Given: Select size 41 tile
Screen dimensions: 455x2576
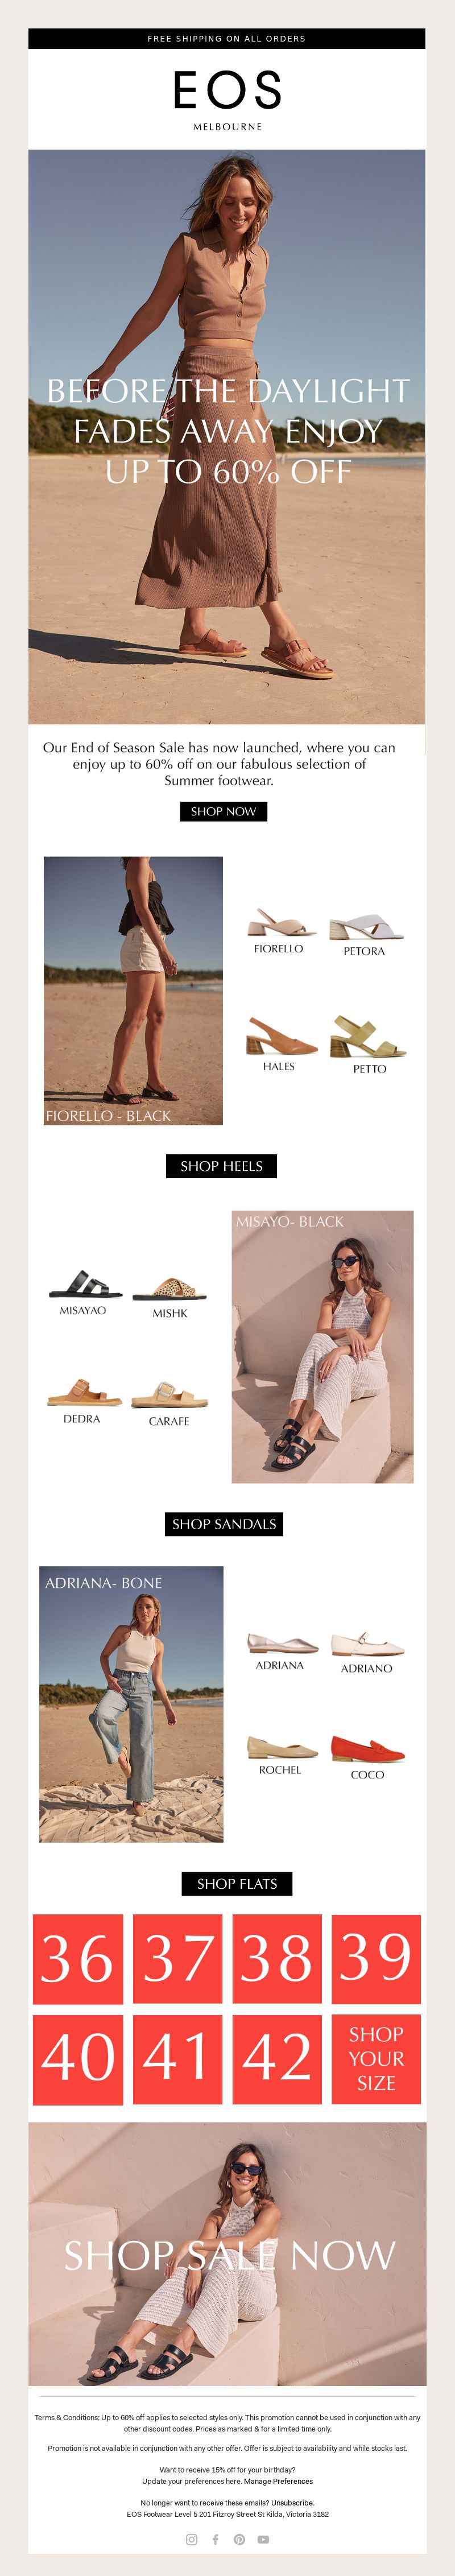Looking at the screenshot, I should click(x=177, y=2059).
